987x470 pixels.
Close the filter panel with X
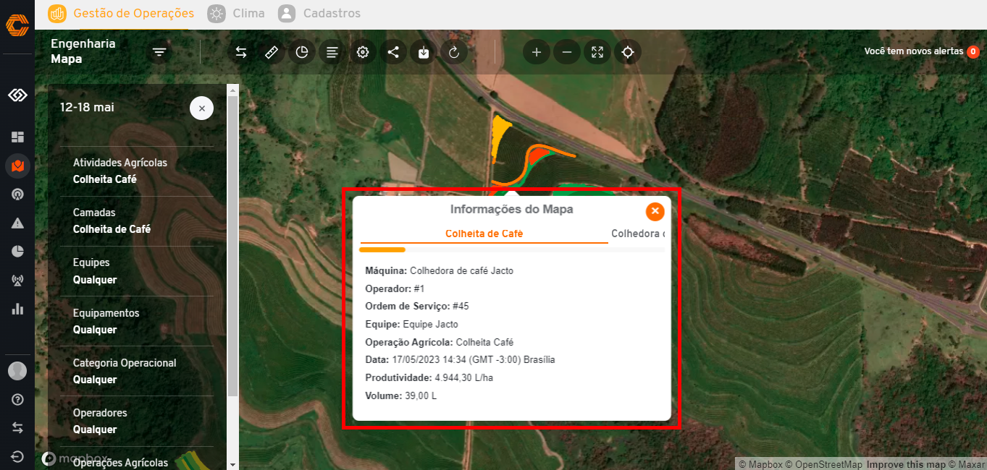[x=201, y=108]
